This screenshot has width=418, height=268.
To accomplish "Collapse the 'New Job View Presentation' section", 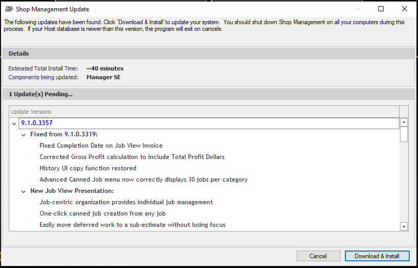I will 24,191.
